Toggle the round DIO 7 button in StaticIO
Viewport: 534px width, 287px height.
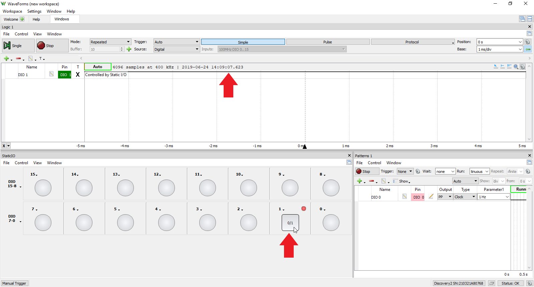[43, 223]
